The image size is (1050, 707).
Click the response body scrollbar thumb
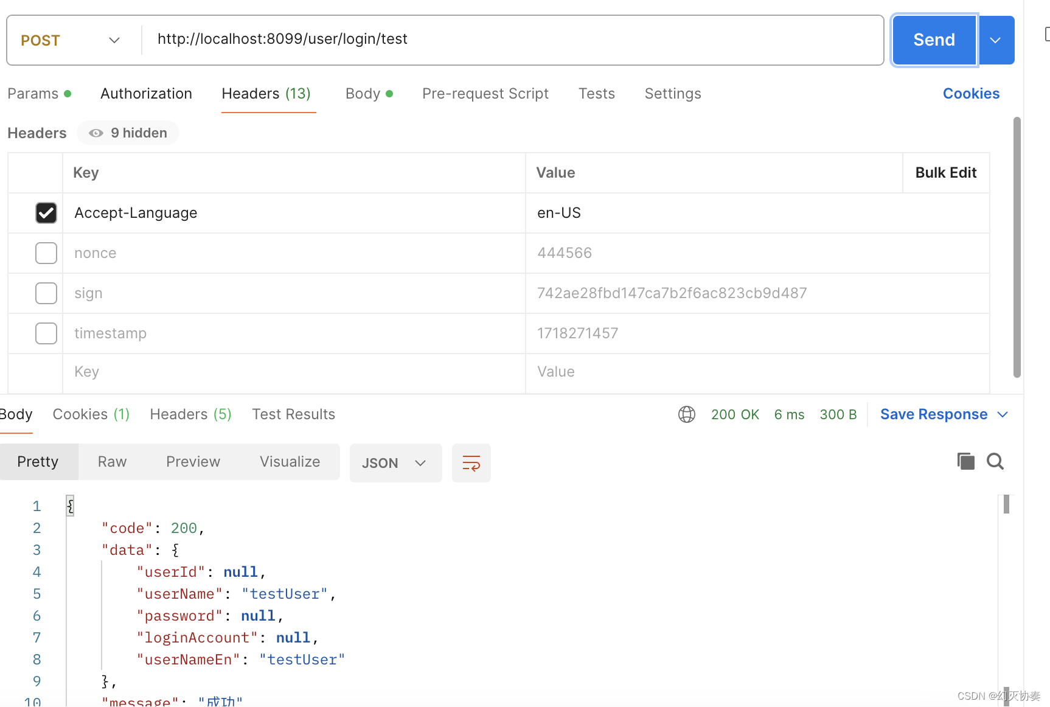pyautogui.click(x=1006, y=504)
